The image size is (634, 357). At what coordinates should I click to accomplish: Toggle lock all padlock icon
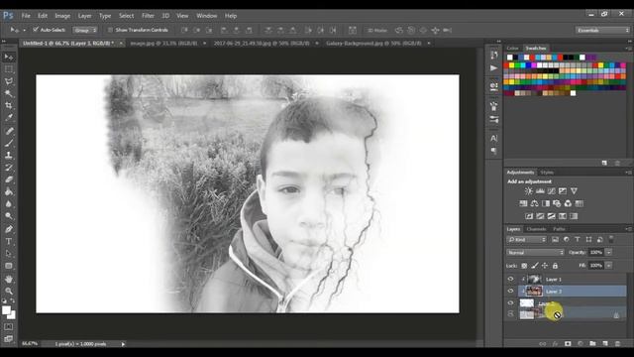click(x=555, y=266)
